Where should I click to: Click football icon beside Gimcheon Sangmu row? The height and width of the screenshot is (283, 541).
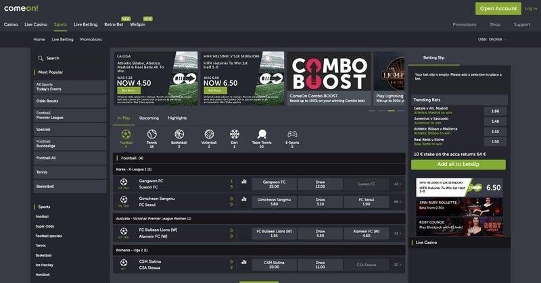point(124,199)
